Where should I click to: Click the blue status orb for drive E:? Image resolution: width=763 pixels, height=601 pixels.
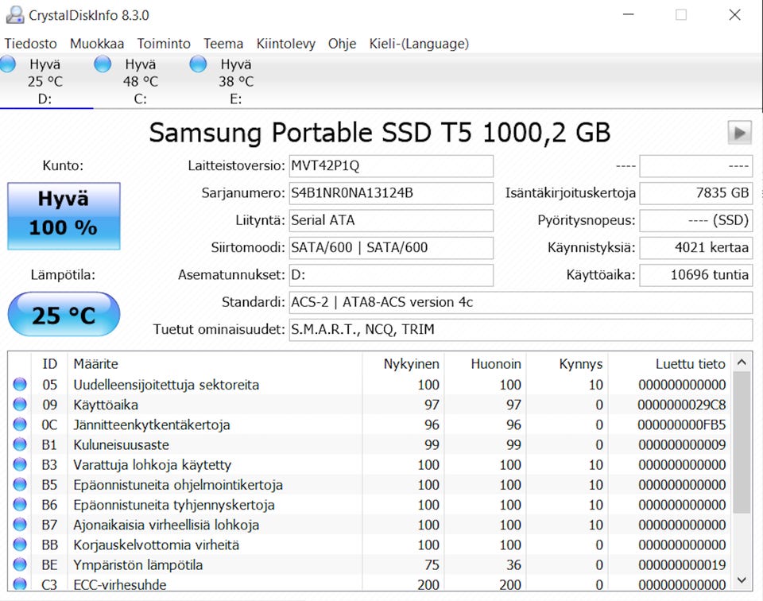198,64
